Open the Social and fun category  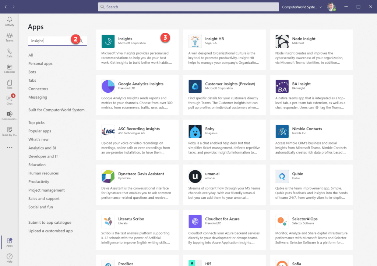(40, 207)
